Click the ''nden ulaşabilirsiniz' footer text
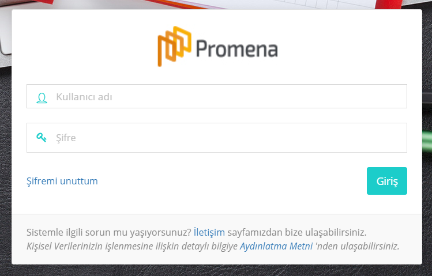Viewport: 432px width, 276px height. [x=358, y=246]
